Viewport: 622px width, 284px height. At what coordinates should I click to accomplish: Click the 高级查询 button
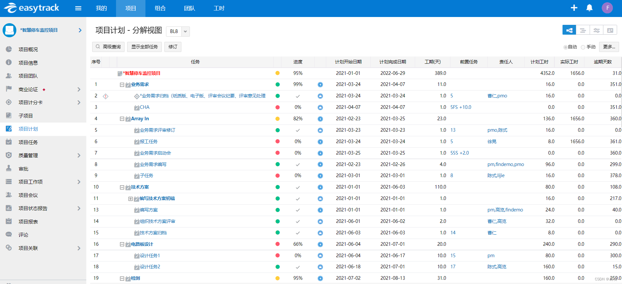[x=108, y=47]
